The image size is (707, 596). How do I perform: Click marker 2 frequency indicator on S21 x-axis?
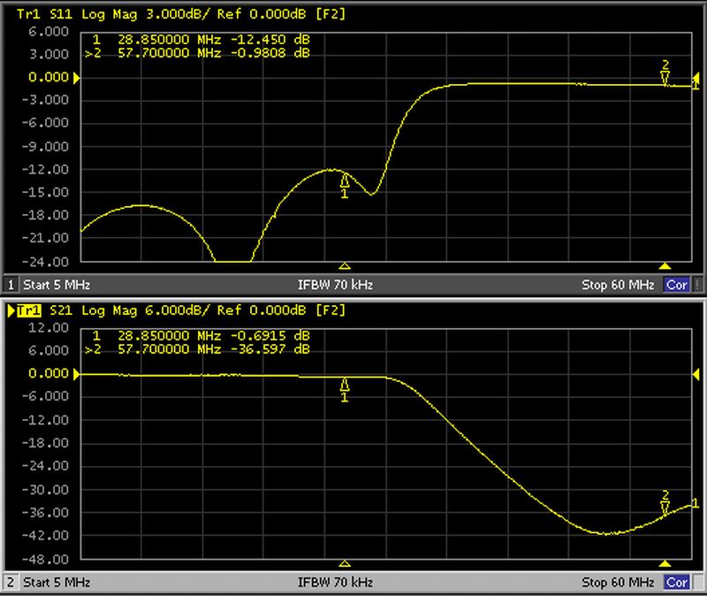pos(665,563)
